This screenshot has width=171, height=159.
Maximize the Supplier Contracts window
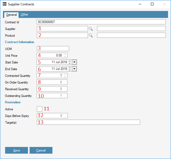[152, 4]
